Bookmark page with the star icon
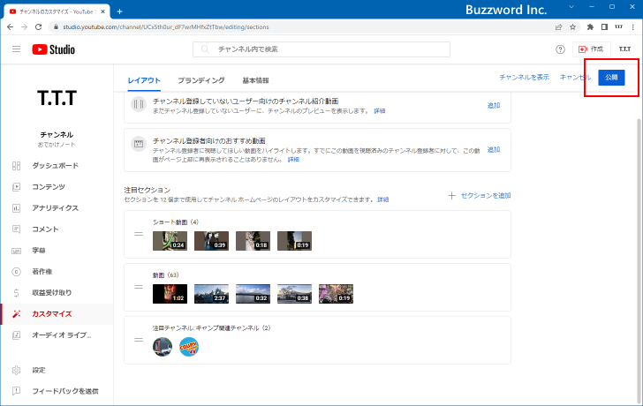This screenshot has width=643, height=406. coord(573,27)
